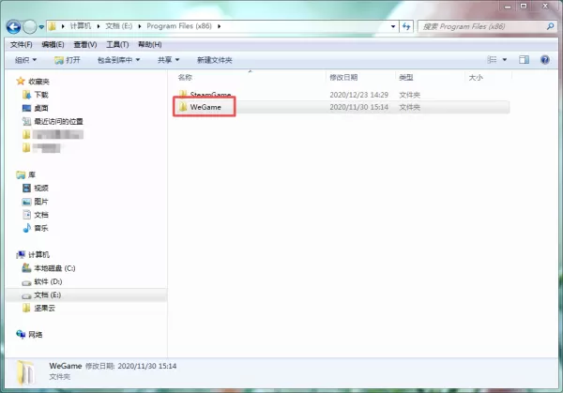Open the 组织 dropdown in the toolbar
This screenshot has height=393, width=563.
coord(25,60)
